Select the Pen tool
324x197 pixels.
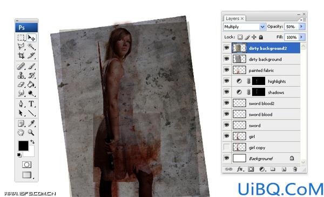click(21, 103)
